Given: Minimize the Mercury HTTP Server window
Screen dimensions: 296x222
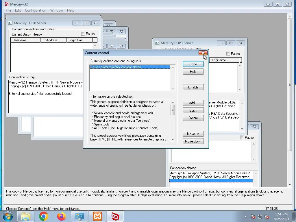Looking at the screenshot, I should click(x=77, y=23).
